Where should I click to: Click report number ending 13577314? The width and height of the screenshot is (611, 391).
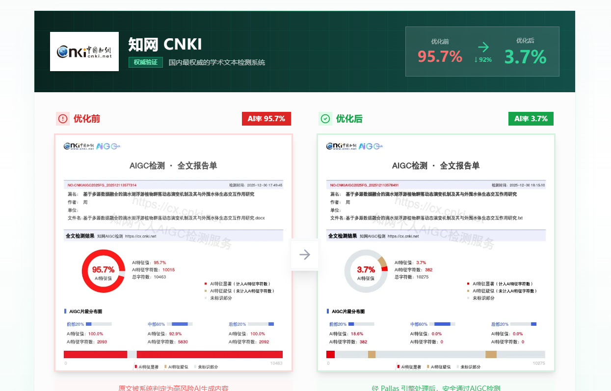[x=102, y=185]
